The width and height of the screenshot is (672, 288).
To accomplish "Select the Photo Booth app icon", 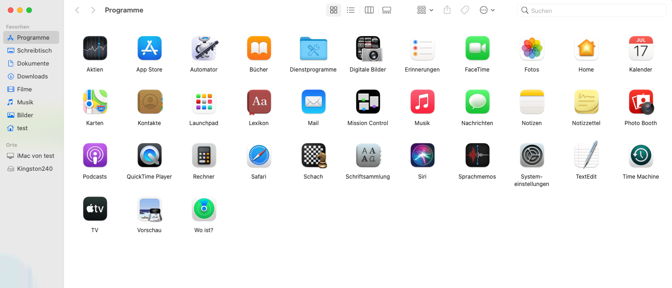I will [641, 102].
